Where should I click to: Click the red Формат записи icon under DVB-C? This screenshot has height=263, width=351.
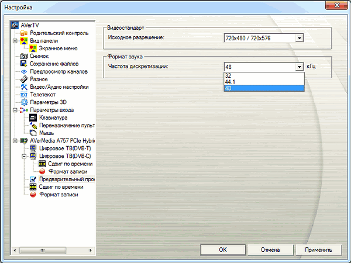click(x=42, y=171)
